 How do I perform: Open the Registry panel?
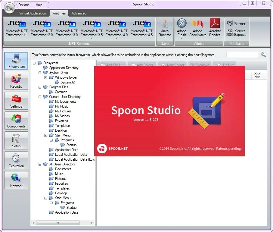(x=16, y=81)
